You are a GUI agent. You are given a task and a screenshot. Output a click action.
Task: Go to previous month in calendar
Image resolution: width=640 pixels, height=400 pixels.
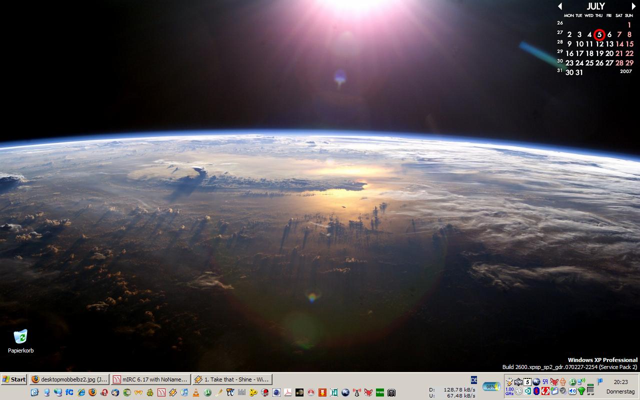560,6
